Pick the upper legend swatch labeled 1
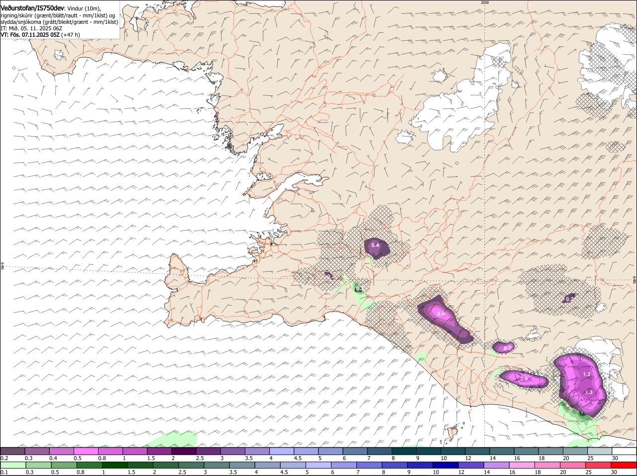This screenshot has height=476, width=637. (x=135, y=451)
